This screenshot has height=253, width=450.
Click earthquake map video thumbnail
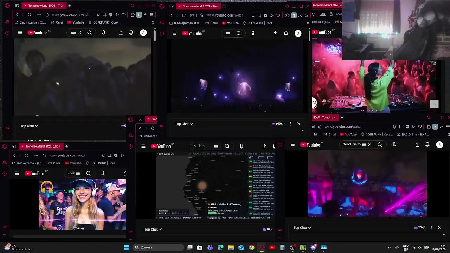(x=216, y=186)
